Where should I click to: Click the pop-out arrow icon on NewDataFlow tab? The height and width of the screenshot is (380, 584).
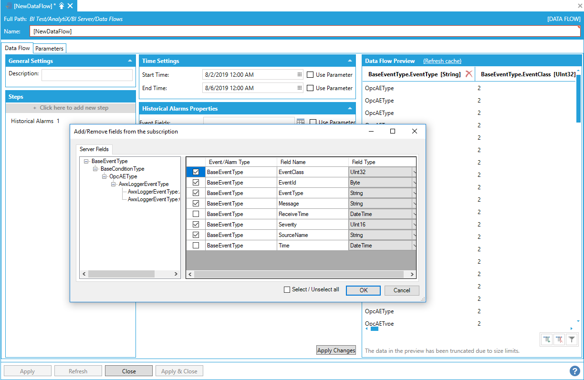pyautogui.click(x=62, y=6)
